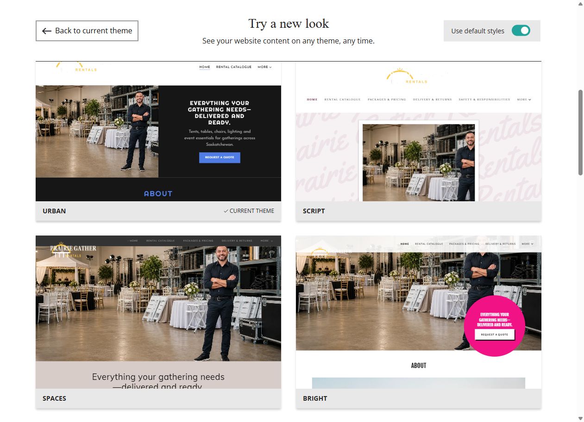Image resolution: width=584 pixels, height=422 pixels.
Task: Click Rental Catalogue in Urban preview nav
Action: coord(234,67)
